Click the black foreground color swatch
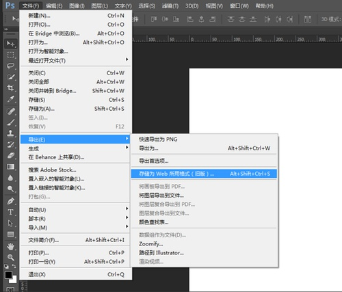This screenshot has width=342, height=292. click(8, 275)
